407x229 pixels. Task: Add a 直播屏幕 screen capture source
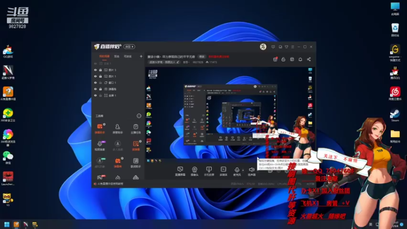(x=180, y=171)
